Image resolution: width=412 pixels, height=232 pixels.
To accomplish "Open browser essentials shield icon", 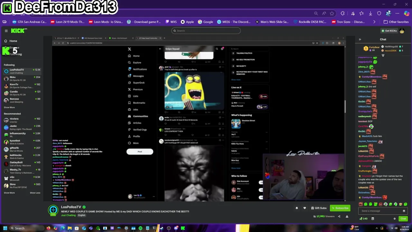I will (379, 14).
